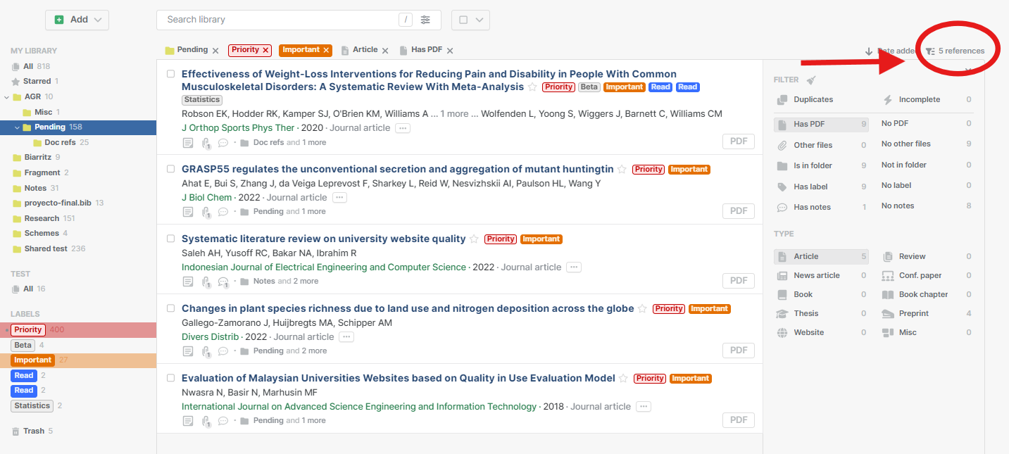The height and width of the screenshot is (454, 1009).
Task: Open Trash in the sidebar
Action: click(33, 431)
